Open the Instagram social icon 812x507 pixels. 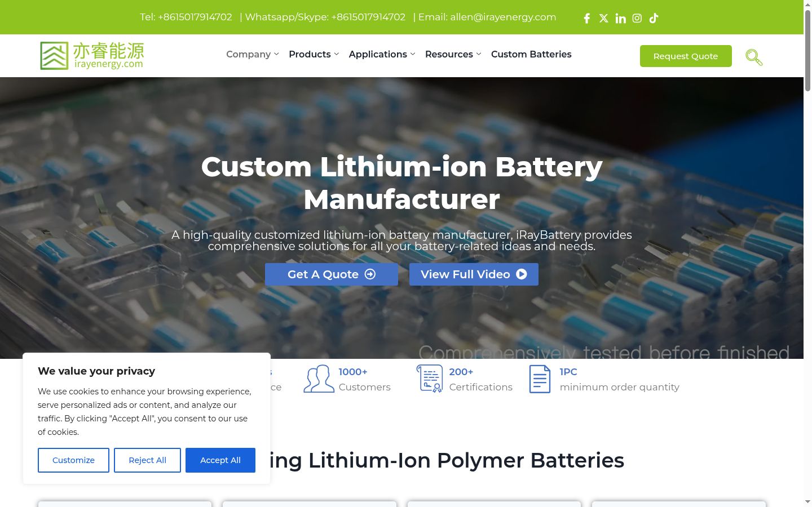[x=637, y=18]
